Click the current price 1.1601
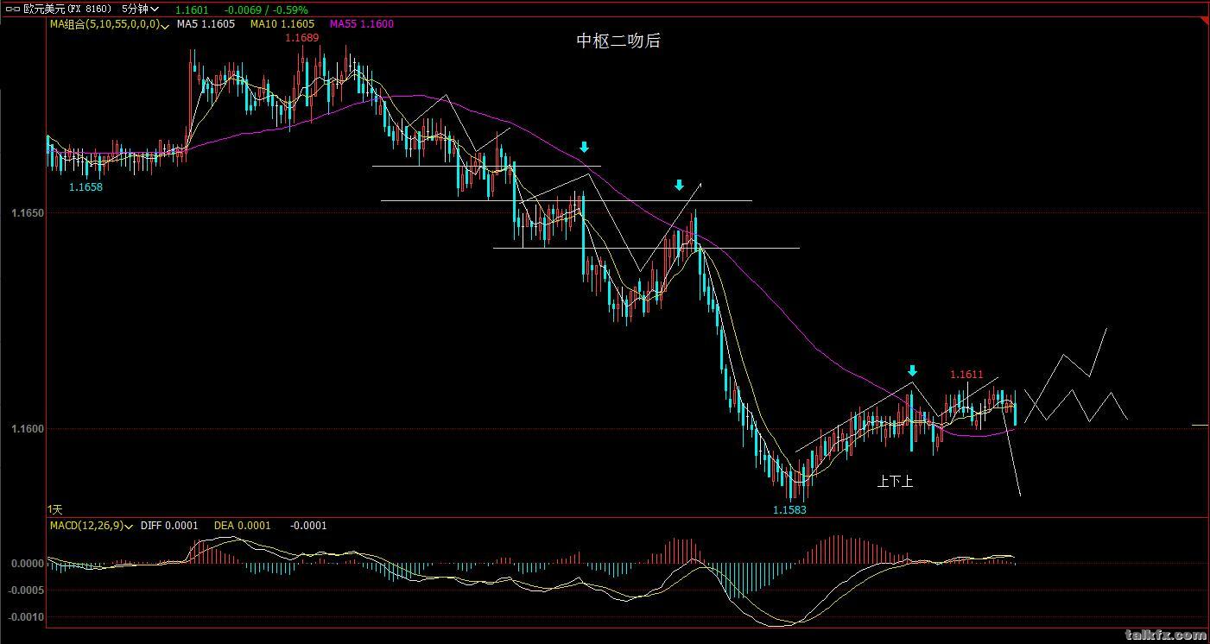Image resolution: width=1210 pixels, height=644 pixels. [192, 9]
